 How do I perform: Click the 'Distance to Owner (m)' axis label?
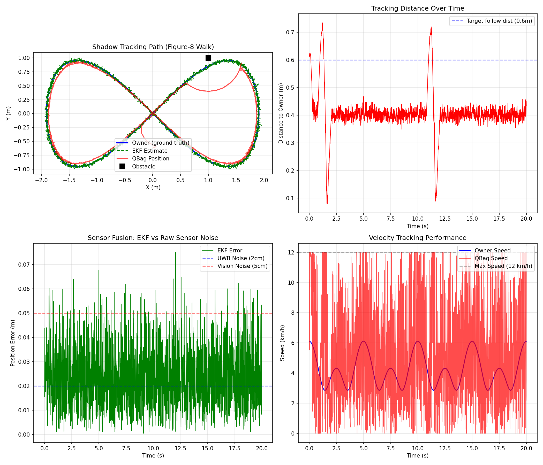click(281, 113)
